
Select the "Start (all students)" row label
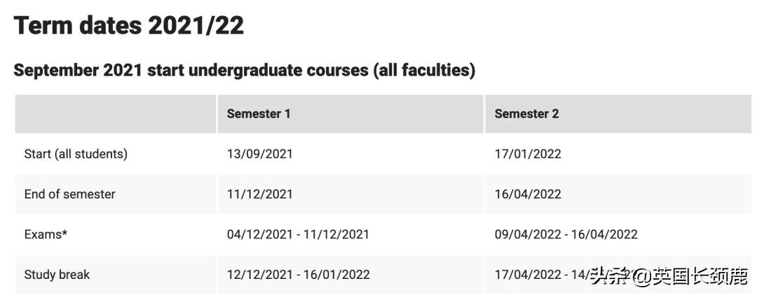[76, 154]
